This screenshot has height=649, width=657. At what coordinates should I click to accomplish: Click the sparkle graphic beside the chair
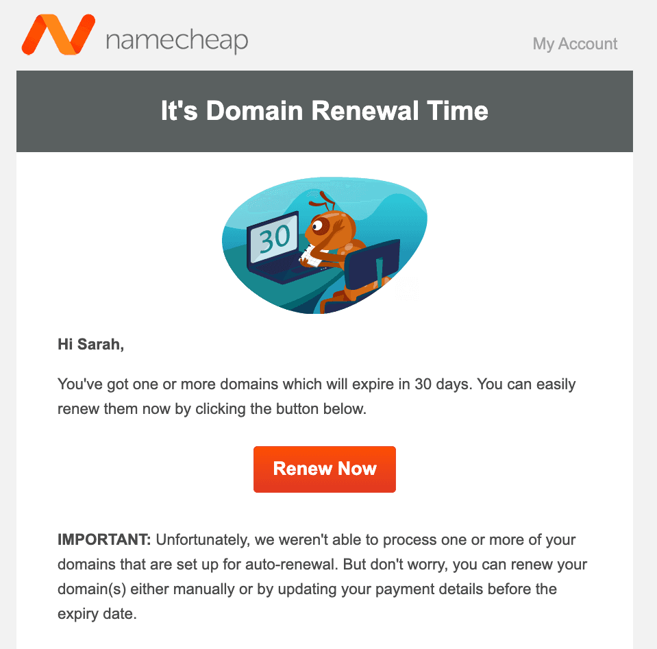406,288
